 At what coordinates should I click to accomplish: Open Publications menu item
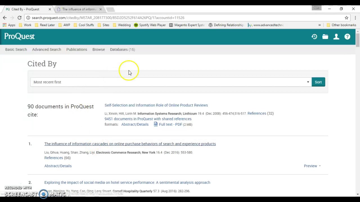coord(76,49)
